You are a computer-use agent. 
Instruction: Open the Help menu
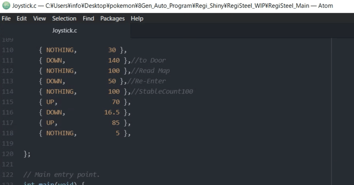137,19
